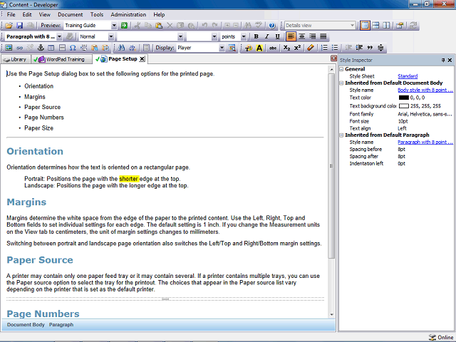Open the File menu

pos(11,14)
